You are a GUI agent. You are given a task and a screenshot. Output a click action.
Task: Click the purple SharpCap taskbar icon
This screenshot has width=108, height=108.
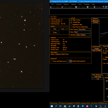click(100, 106)
